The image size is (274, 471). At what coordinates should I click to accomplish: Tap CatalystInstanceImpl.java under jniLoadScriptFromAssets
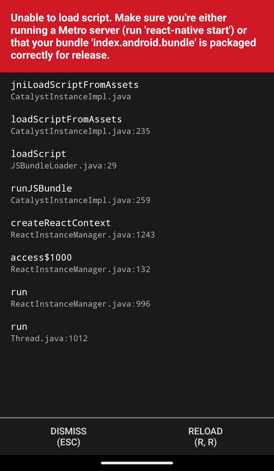point(71,97)
